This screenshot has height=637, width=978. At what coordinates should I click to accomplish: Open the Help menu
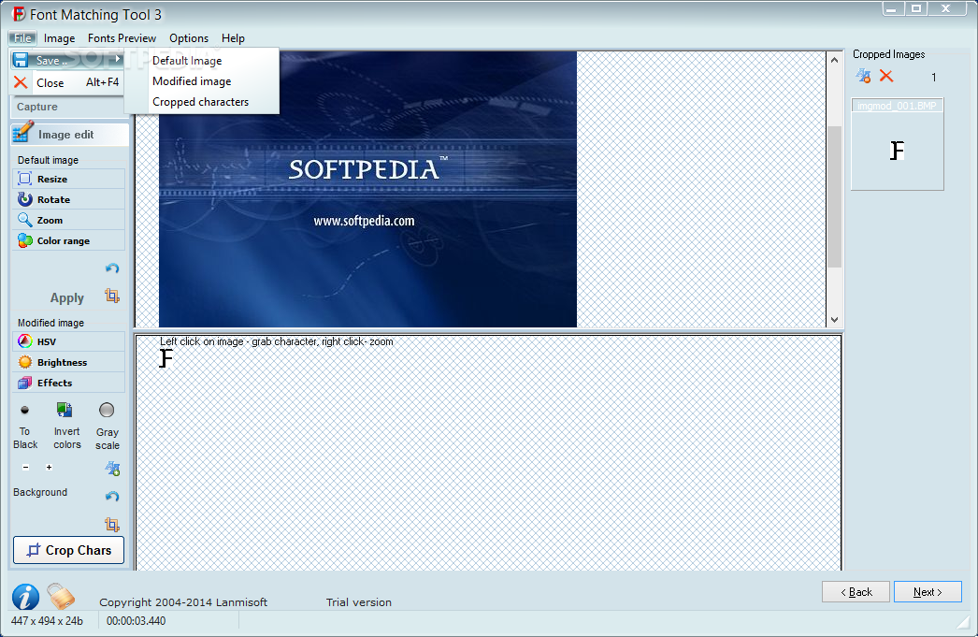(233, 38)
